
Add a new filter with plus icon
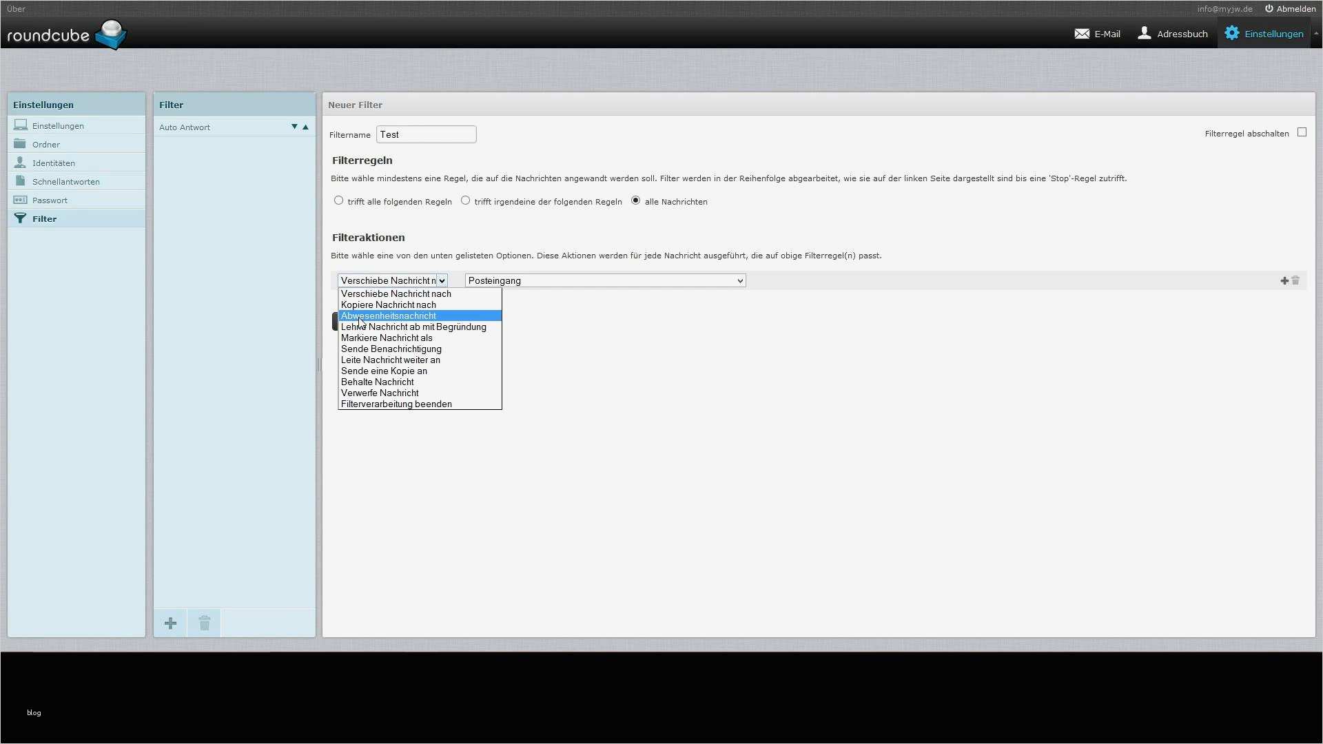tap(170, 623)
